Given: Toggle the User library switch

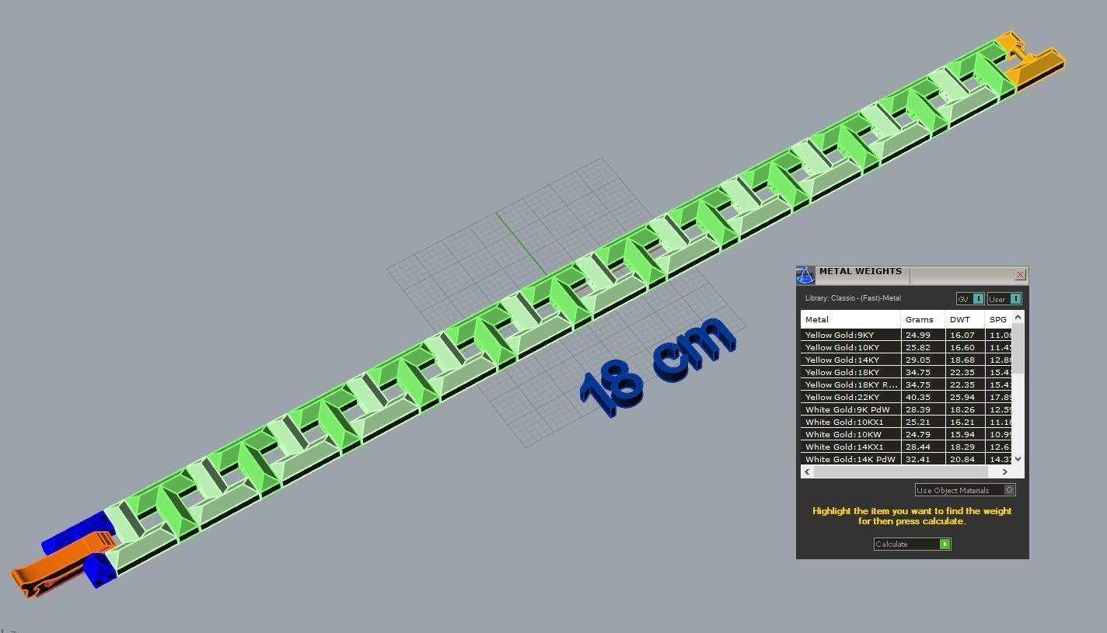Looking at the screenshot, I should (x=1004, y=299).
